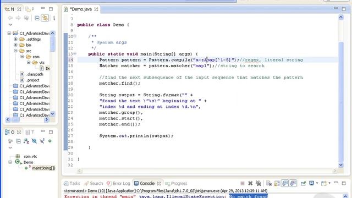Fold the main method at line 13
352x198 pixels.
coord(75,53)
